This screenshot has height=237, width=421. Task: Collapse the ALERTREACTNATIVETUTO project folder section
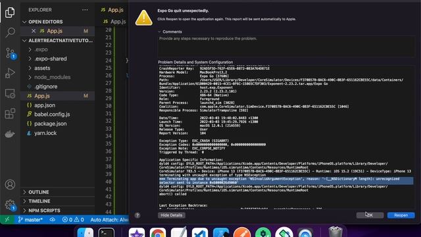[57, 41]
